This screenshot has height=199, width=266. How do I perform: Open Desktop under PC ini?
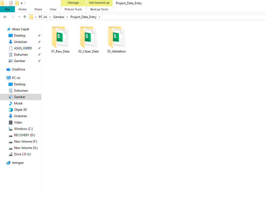click(20, 84)
